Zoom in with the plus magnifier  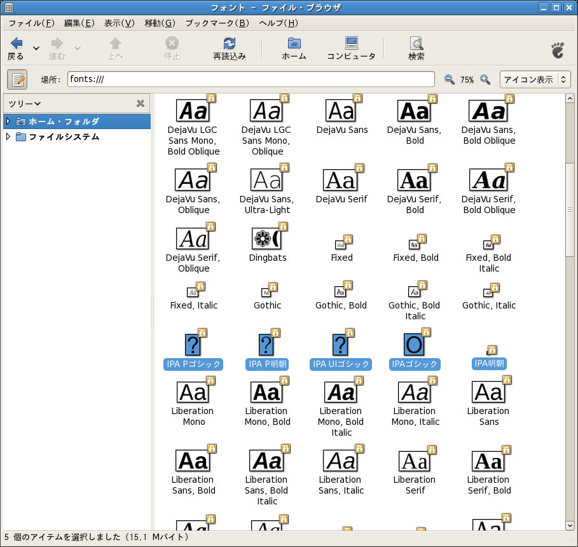click(x=485, y=80)
